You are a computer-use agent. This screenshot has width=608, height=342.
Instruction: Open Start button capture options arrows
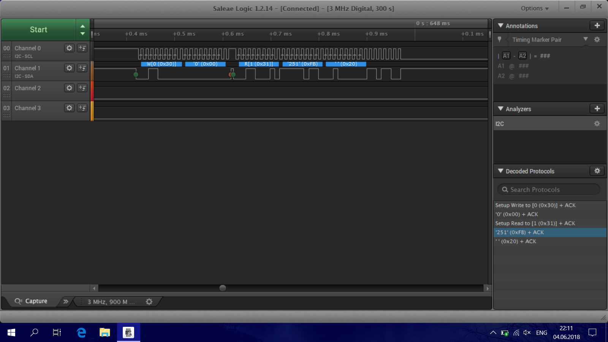(x=82, y=30)
